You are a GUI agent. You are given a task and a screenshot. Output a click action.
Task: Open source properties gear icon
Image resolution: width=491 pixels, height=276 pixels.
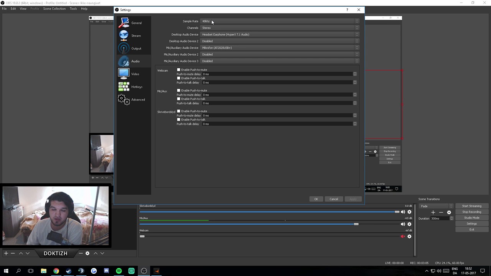[x=87, y=253]
